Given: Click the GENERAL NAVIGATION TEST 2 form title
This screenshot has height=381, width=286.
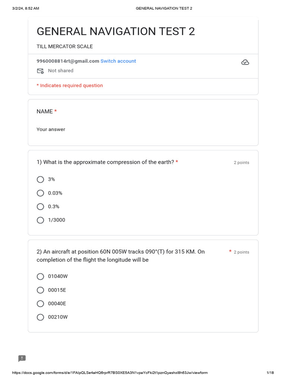Looking at the screenshot, I should (x=115, y=32).
